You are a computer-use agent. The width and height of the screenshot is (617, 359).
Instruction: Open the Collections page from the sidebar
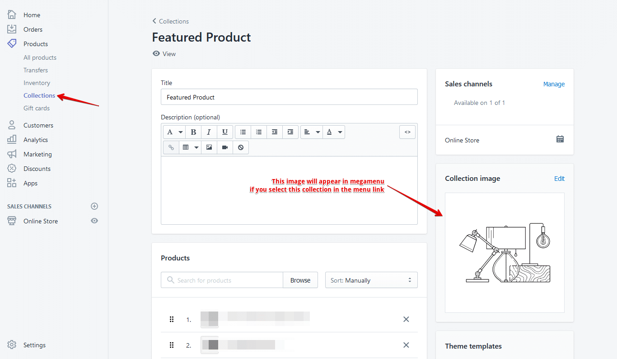pos(39,95)
